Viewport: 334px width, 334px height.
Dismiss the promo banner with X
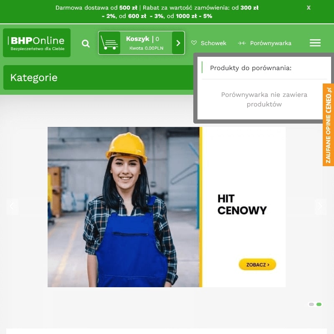[309, 8]
